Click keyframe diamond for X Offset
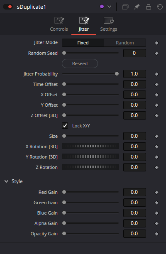Screen dimensions: 166x254 click(x=156, y=95)
